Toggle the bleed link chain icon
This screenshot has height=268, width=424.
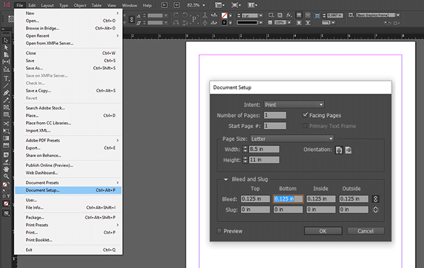376,199
